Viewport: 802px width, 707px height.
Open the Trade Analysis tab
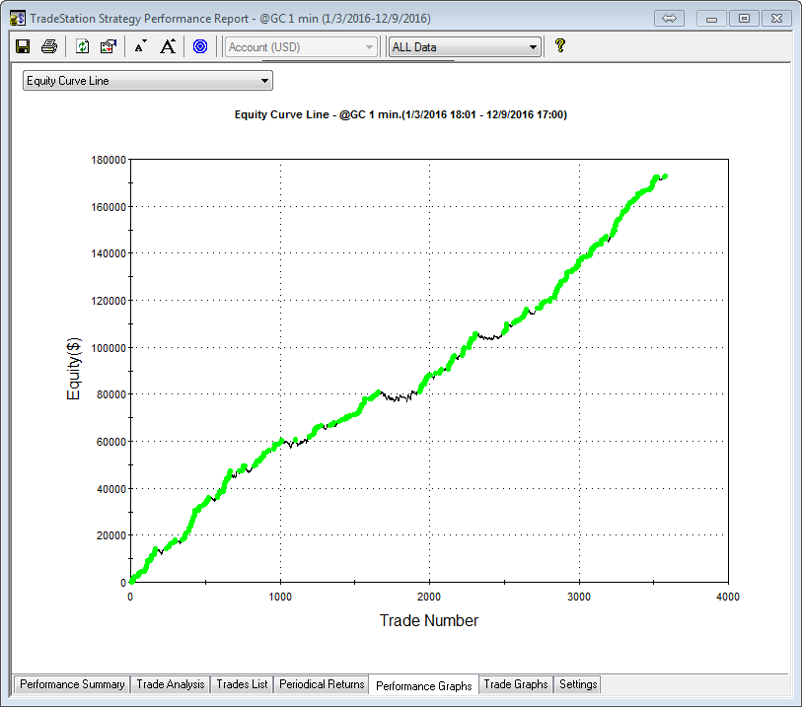click(170, 684)
